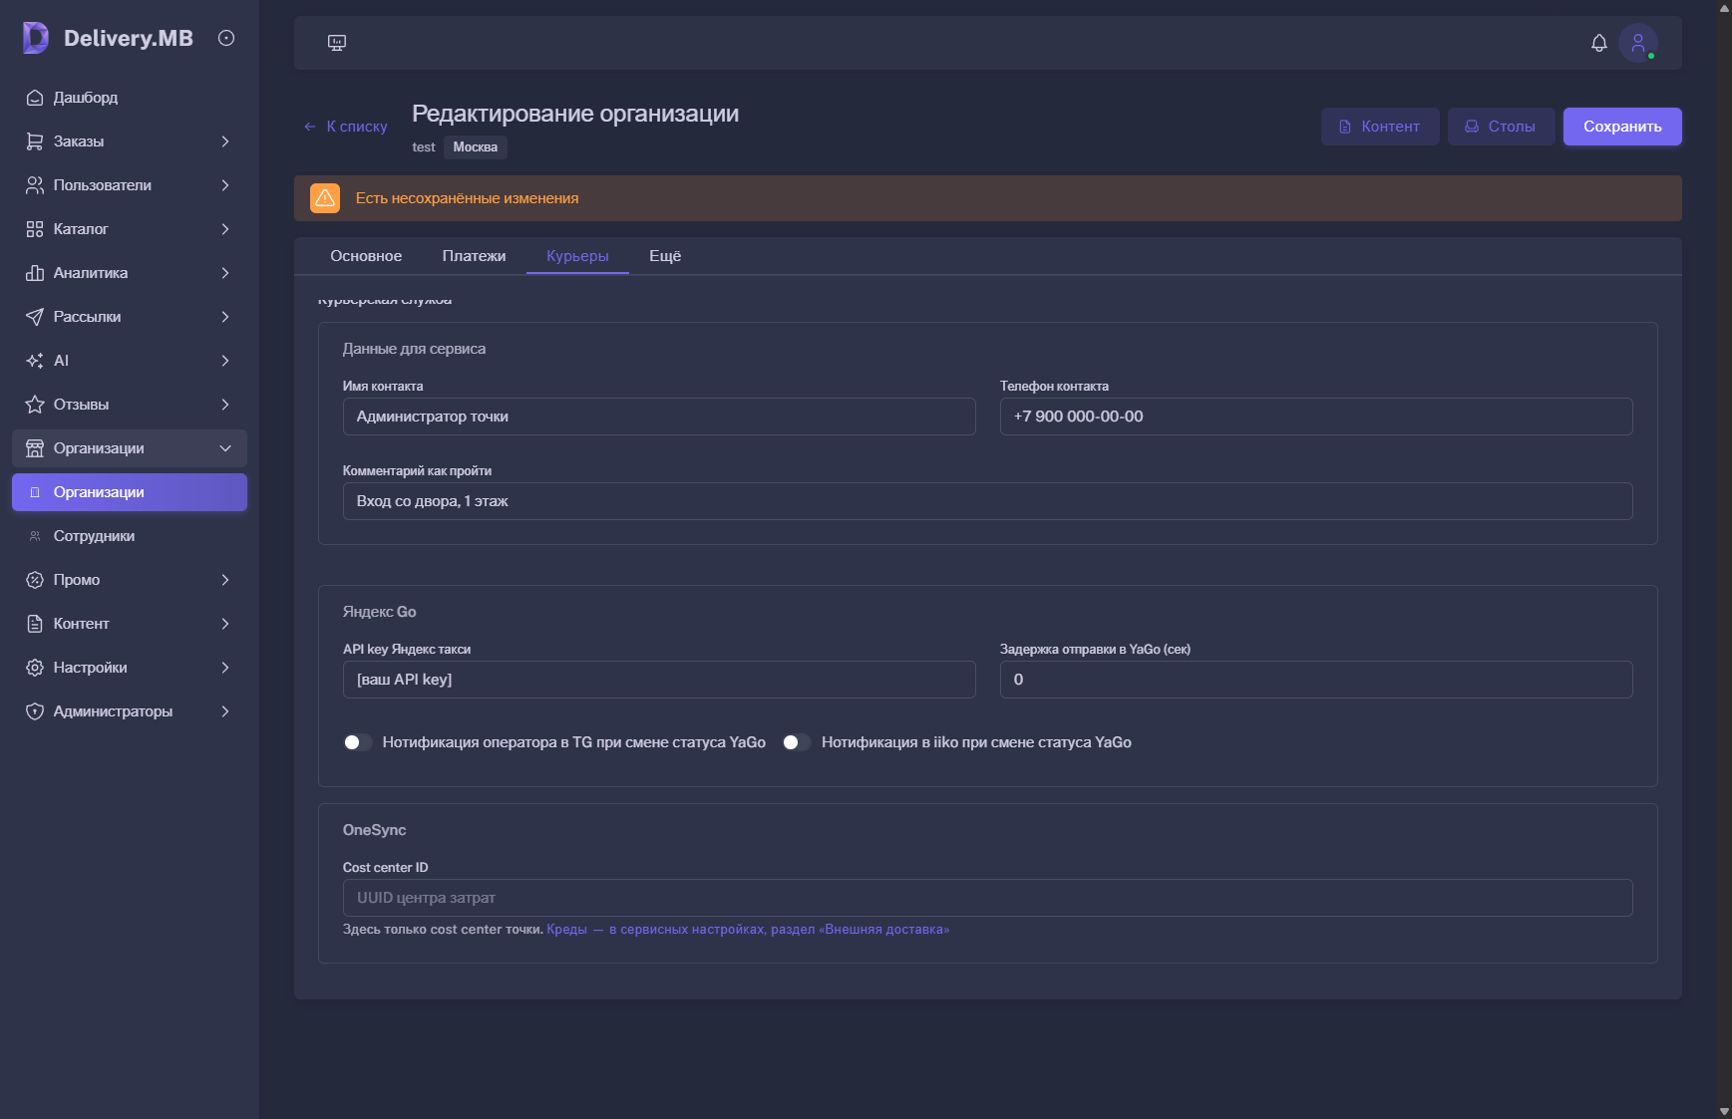Switch to the Основное tab
Image resolution: width=1732 pixels, height=1119 pixels.
coord(366,256)
